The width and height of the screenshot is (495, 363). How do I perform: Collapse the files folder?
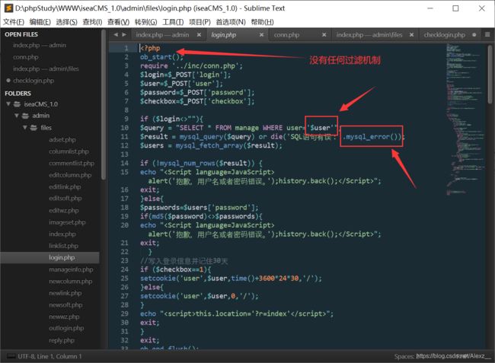tap(24, 128)
